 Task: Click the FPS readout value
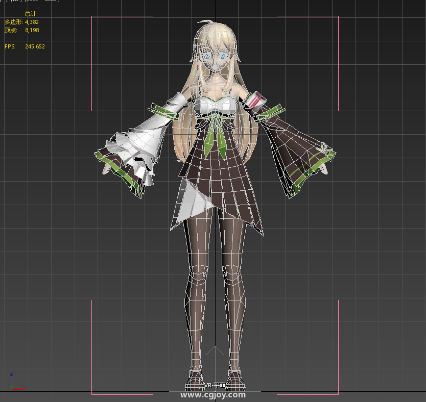pyautogui.click(x=35, y=46)
